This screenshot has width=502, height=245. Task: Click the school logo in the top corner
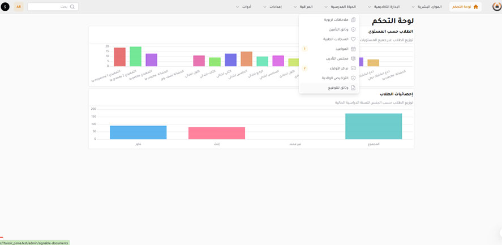pyautogui.click(x=496, y=7)
